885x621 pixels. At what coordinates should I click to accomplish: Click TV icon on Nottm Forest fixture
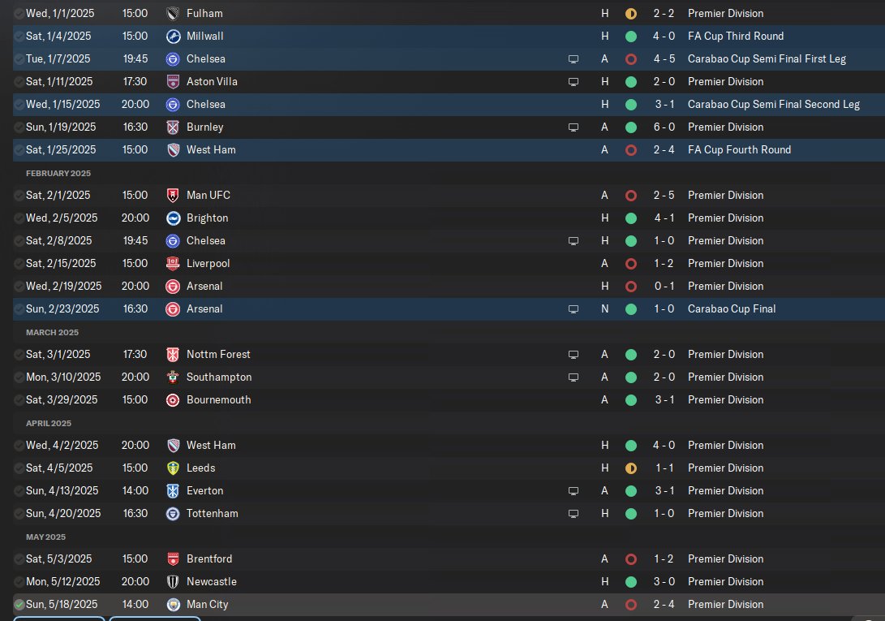pos(574,355)
